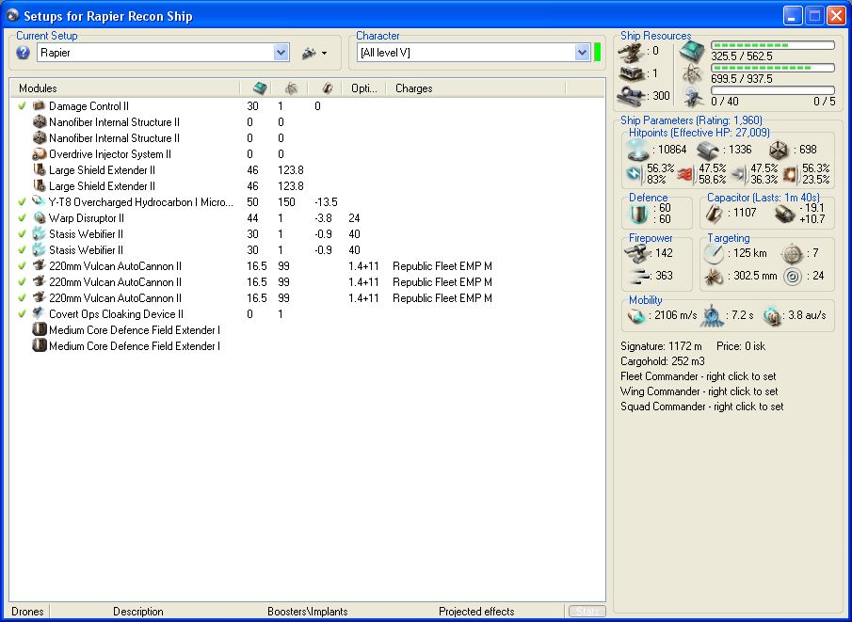
Task: Click the Overdrive Injector System II icon
Action: click(40, 154)
